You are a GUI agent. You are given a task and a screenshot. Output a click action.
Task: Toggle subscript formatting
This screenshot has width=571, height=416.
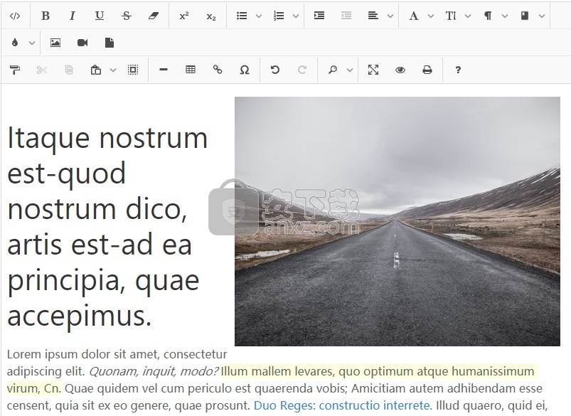click(211, 16)
